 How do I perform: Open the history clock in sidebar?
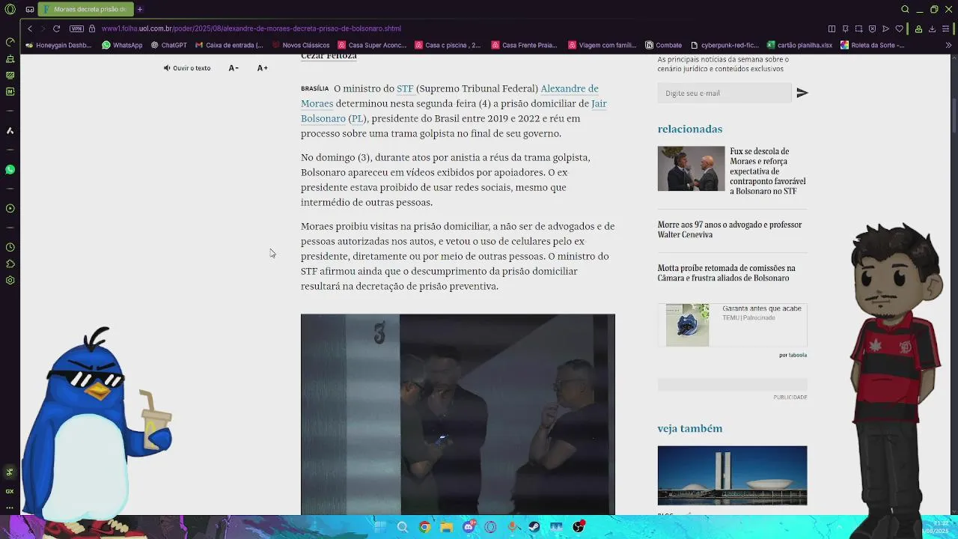click(10, 247)
